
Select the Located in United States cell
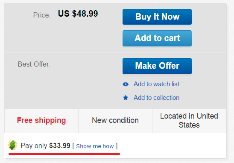point(189,121)
